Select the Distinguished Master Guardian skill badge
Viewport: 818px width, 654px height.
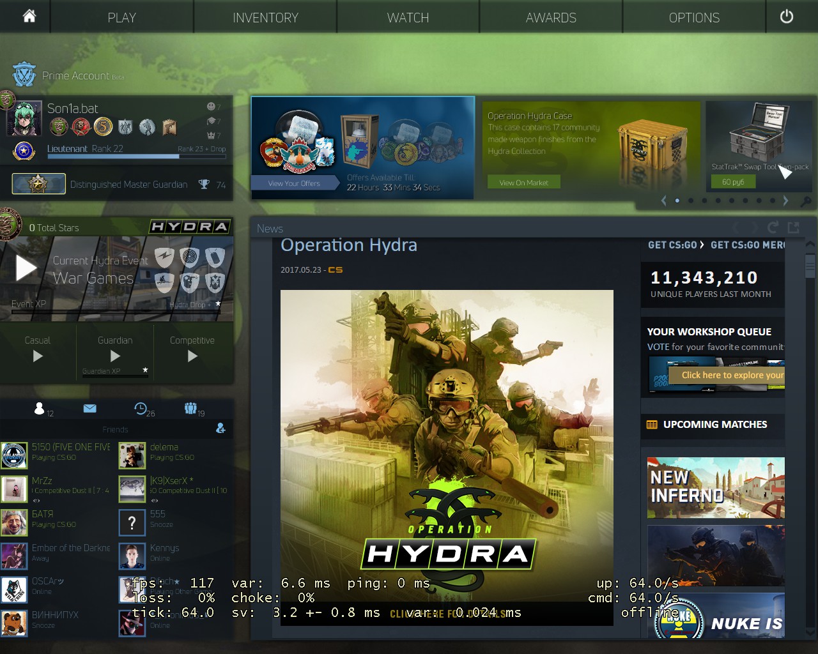(x=39, y=184)
